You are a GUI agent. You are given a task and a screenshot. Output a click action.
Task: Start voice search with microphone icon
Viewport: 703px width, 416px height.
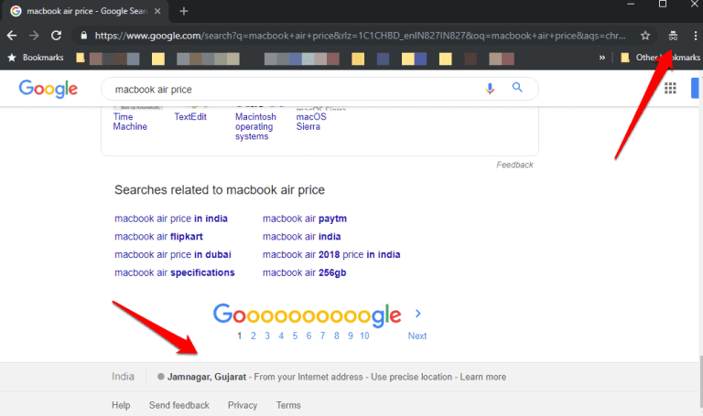coord(490,88)
